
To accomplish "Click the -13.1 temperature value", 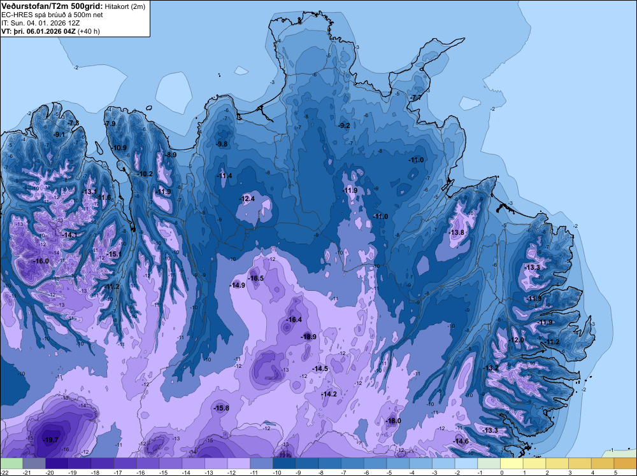I will (x=89, y=192).
